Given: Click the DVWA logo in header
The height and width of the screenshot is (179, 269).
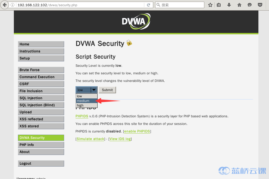Looking at the screenshot, I should click(136, 21).
